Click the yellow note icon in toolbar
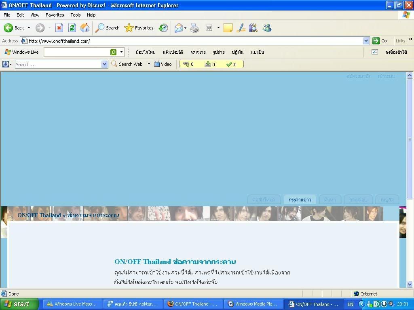 [x=228, y=28]
